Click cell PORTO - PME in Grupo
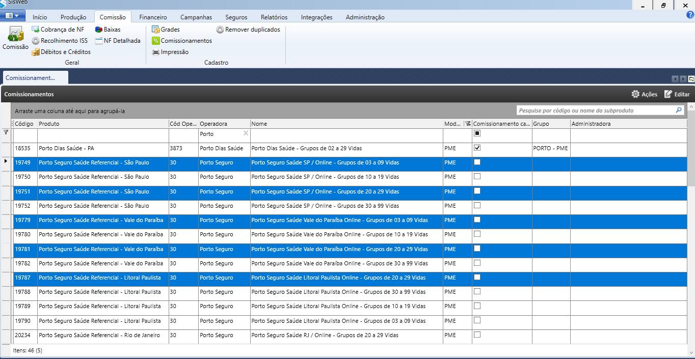 click(x=550, y=149)
